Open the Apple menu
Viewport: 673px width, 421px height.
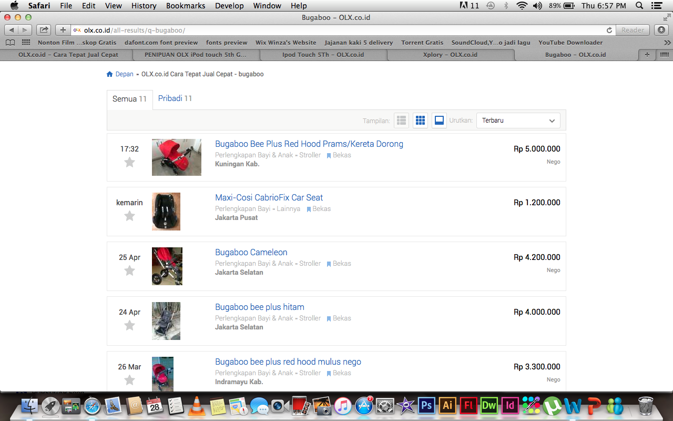tap(14, 6)
